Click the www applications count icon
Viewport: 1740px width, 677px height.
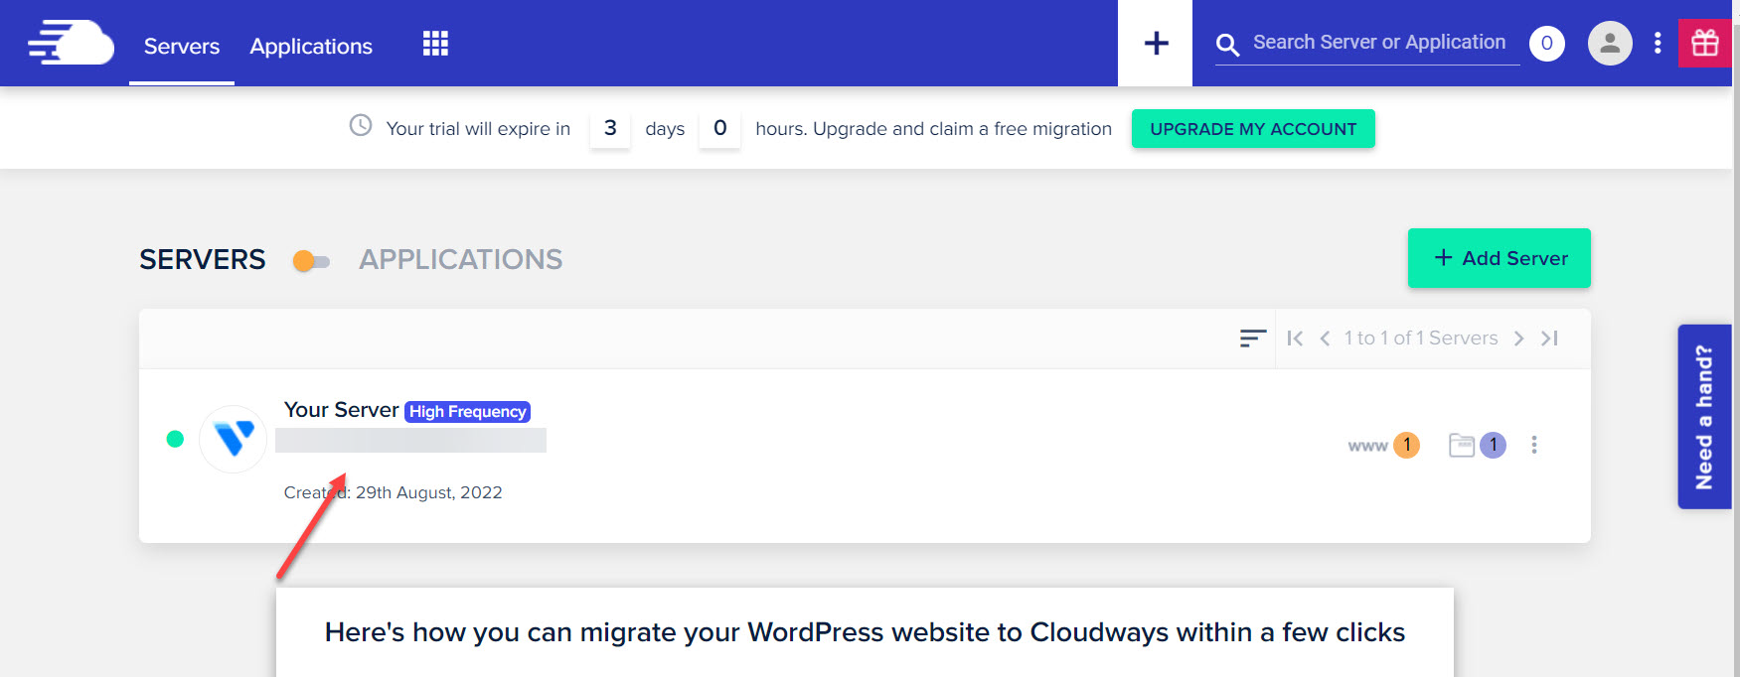coord(1383,446)
